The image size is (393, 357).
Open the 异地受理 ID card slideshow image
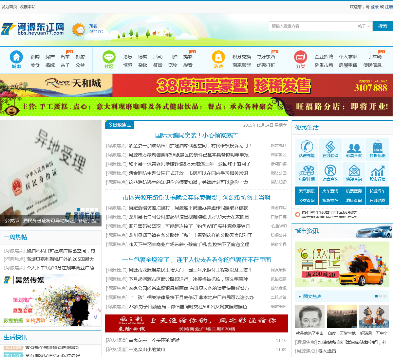[x=51, y=173]
